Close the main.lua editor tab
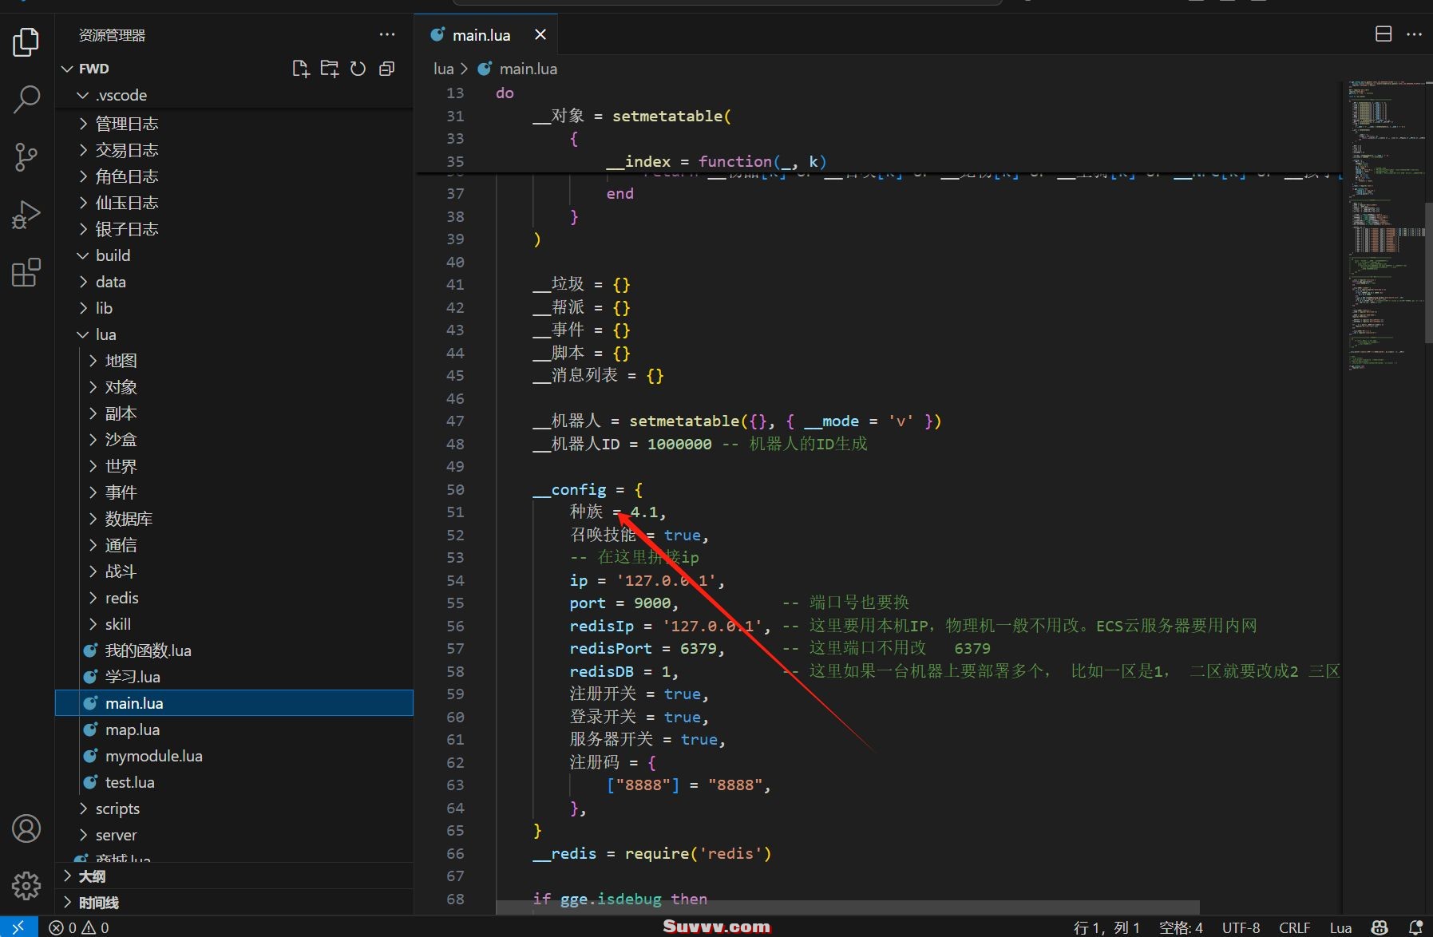 [x=540, y=34]
